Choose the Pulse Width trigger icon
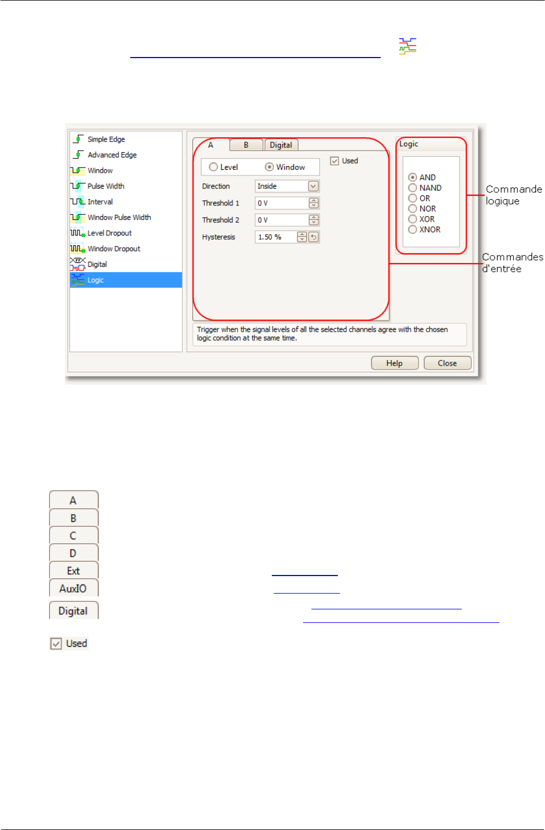This screenshot has height=830, width=545. pyautogui.click(x=78, y=186)
